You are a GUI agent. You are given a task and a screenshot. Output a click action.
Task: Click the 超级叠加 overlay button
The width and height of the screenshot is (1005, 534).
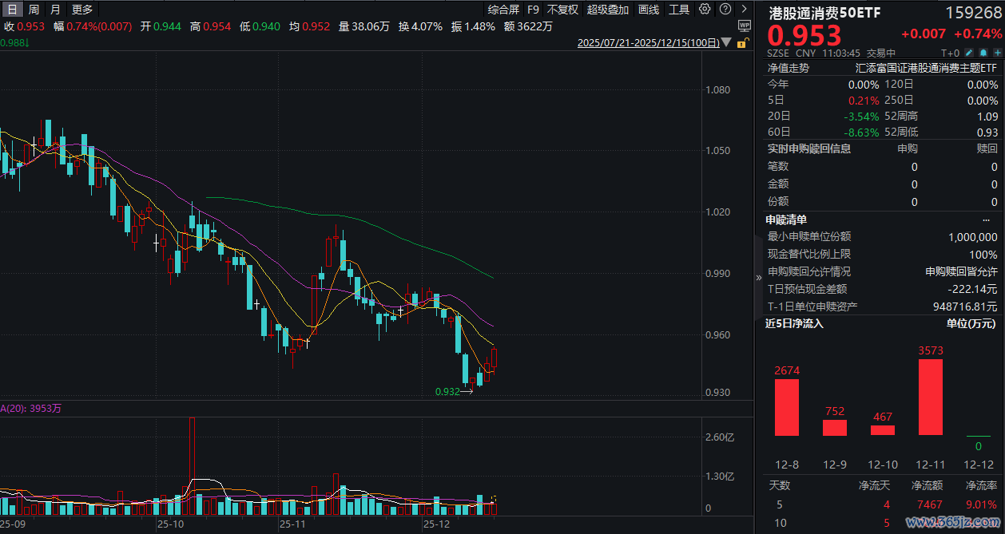click(608, 10)
